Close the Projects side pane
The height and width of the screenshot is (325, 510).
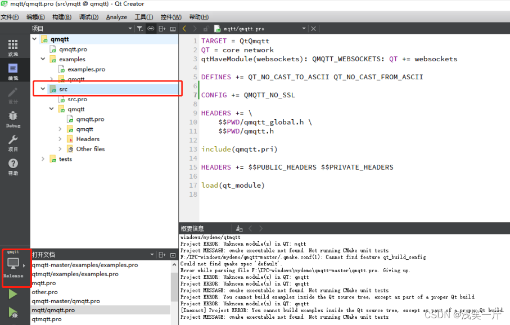pyautogui.click(x=173, y=29)
